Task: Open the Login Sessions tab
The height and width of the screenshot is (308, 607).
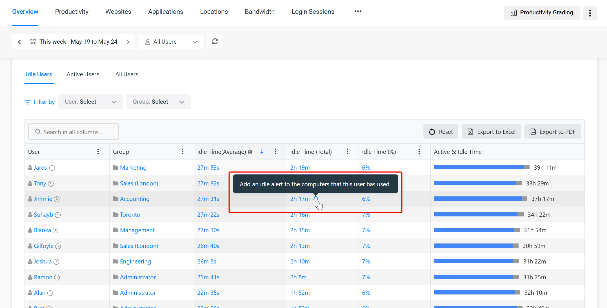Action: [313, 12]
